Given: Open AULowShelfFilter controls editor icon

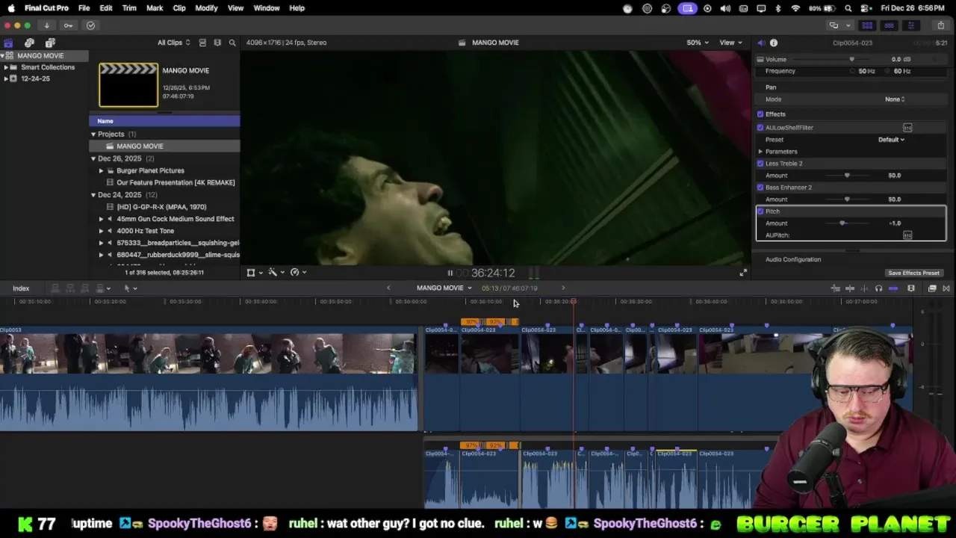Looking at the screenshot, I should tap(907, 128).
